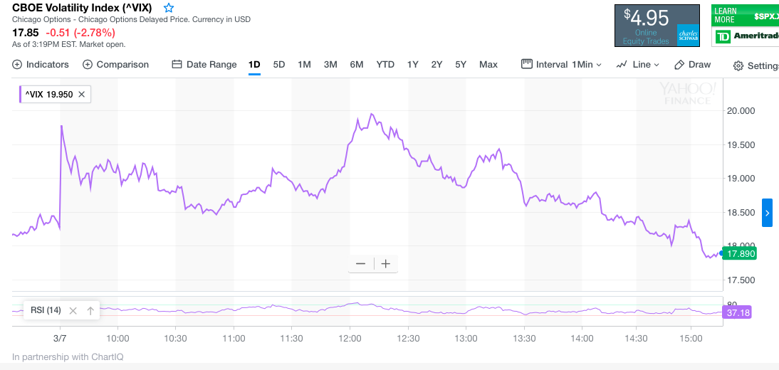Click the Charles Schwab $4.95 ad
The width and height of the screenshot is (779, 370).
click(657, 26)
